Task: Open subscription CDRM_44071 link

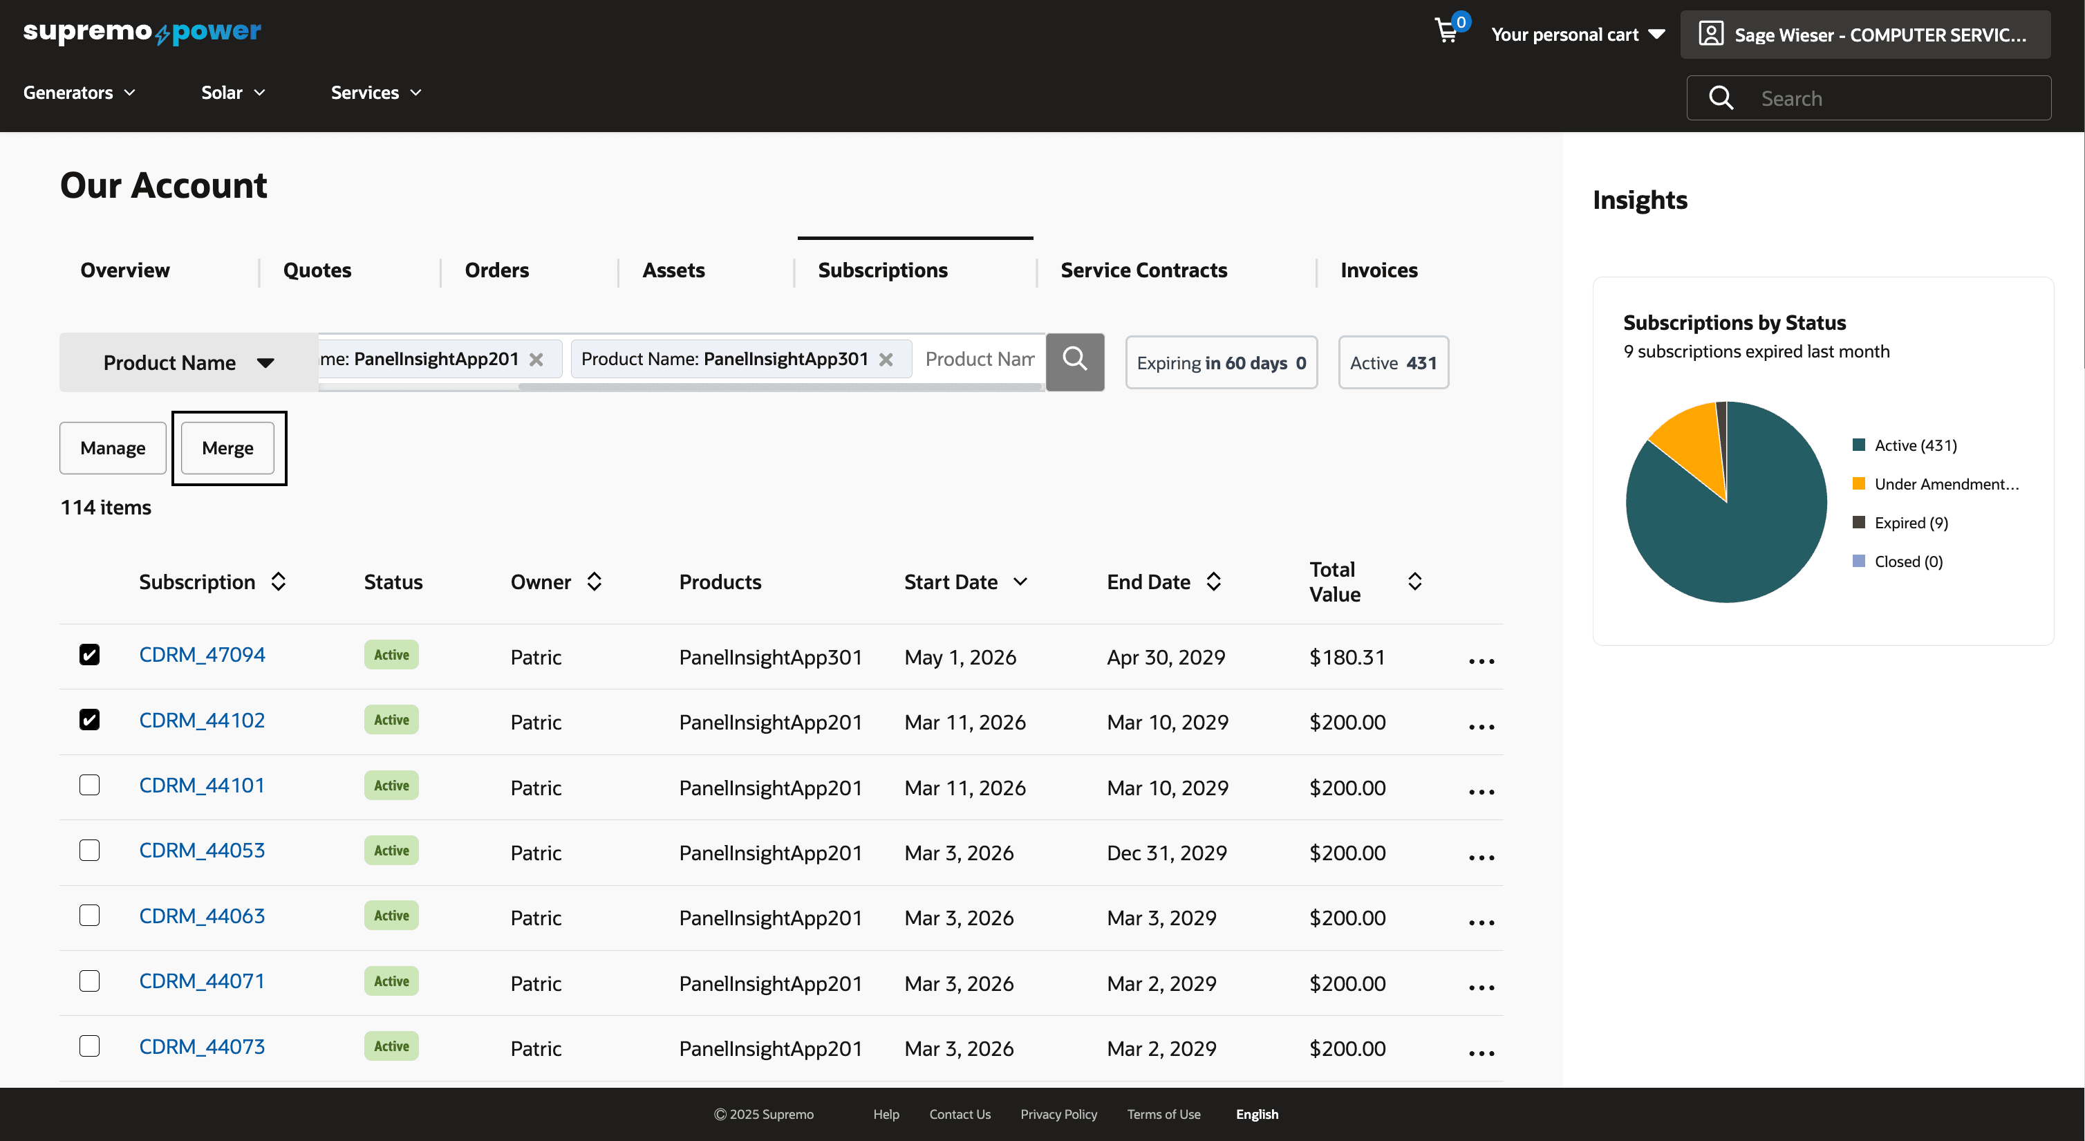Action: (202, 981)
